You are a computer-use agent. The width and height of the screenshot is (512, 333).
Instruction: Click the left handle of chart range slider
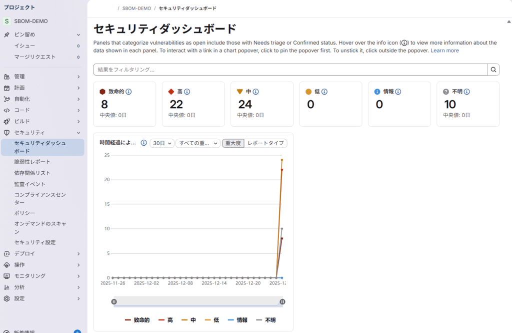coord(114,301)
